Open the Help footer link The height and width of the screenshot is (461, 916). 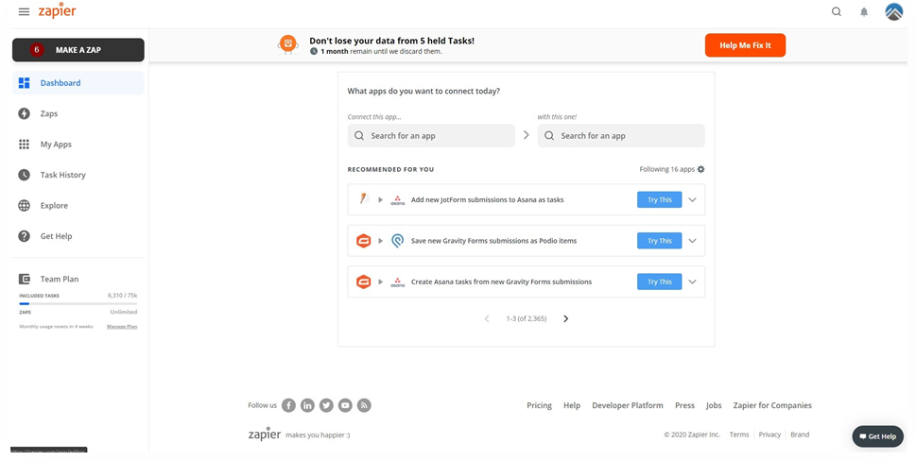[x=572, y=405]
